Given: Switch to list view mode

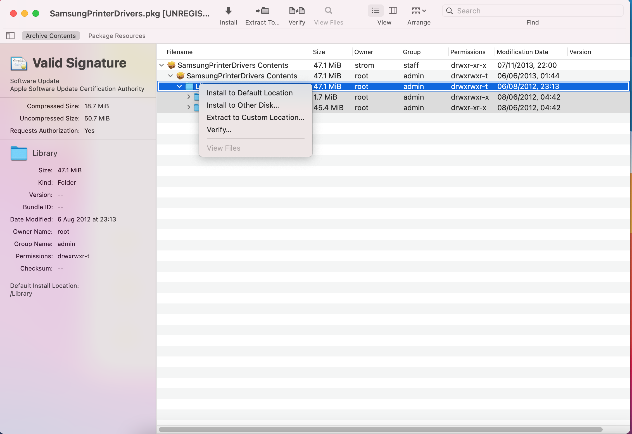Looking at the screenshot, I should [376, 11].
